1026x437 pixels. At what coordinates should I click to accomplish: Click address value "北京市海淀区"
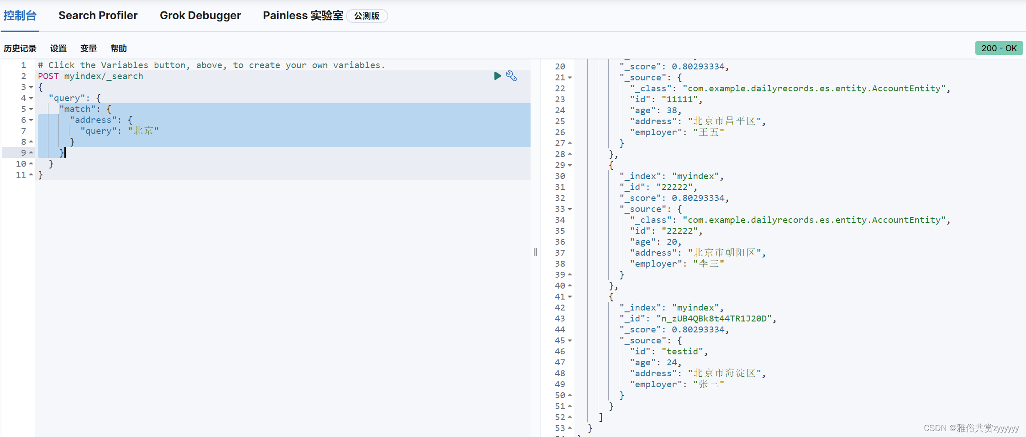724,374
